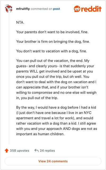Click the word 'NYC' in the comment
106x170 pixels.
(x=88, y=113)
